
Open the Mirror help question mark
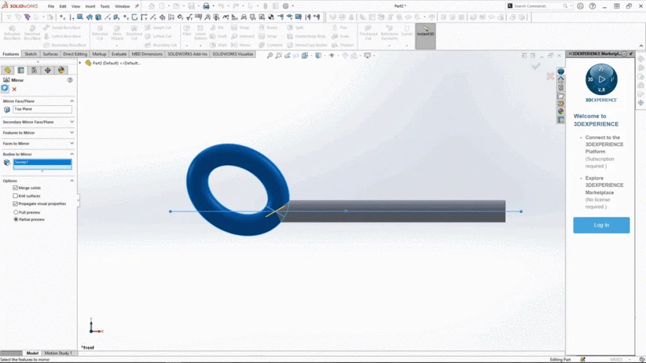click(x=70, y=80)
